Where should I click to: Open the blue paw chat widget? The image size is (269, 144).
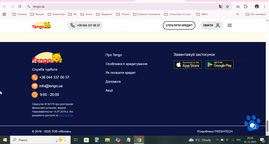[252, 123]
